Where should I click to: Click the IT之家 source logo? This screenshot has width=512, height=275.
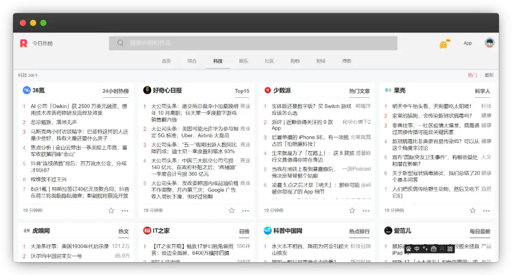[147, 230]
